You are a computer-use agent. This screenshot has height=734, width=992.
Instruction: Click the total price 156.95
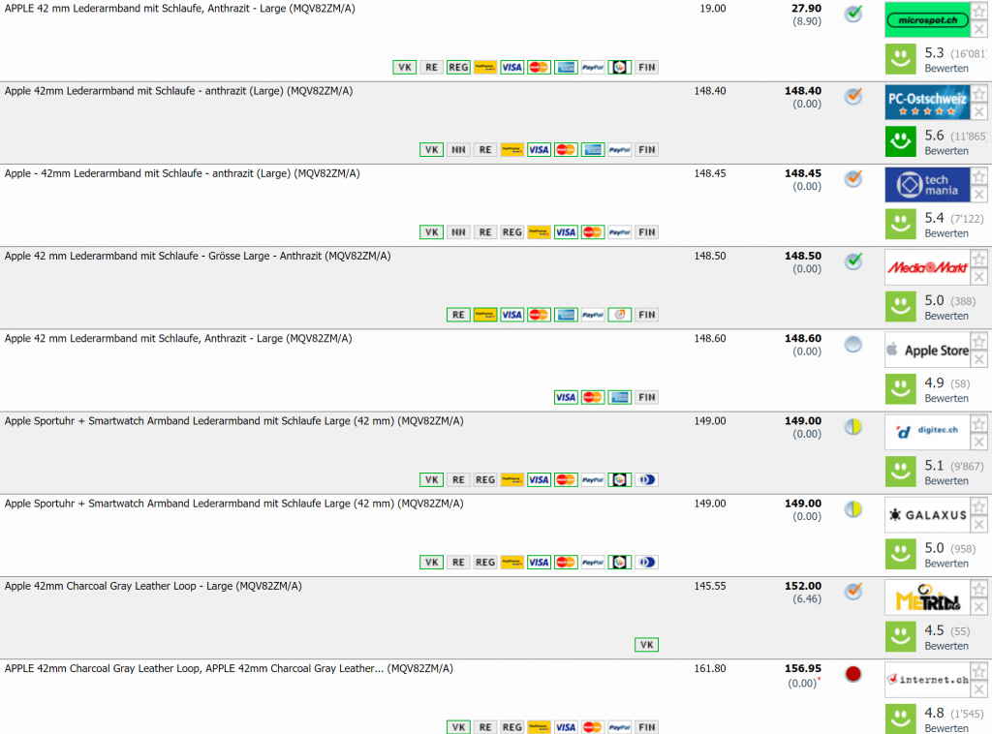(803, 668)
